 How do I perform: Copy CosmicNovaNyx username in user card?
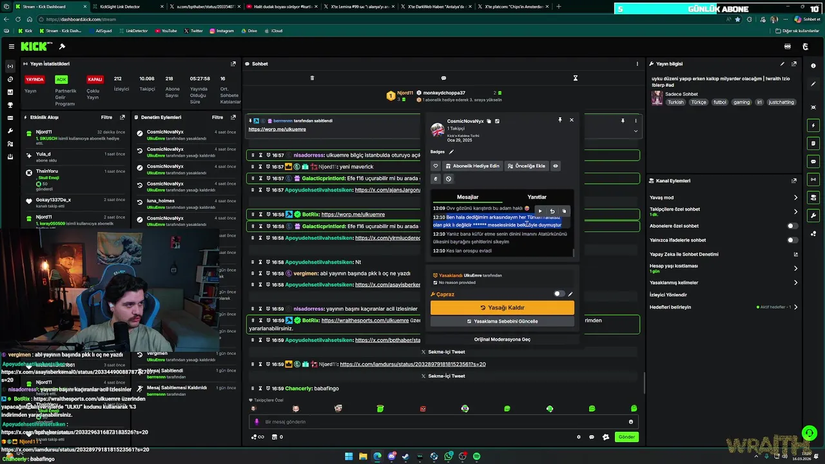(489, 121)
